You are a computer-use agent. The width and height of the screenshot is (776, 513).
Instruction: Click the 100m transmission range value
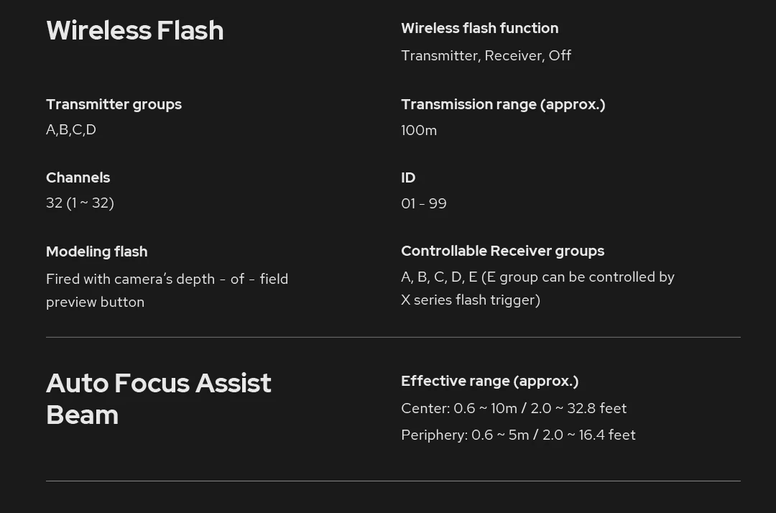[419, 130]
